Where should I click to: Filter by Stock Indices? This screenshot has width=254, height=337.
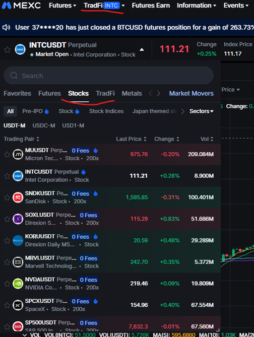(106, 111)
